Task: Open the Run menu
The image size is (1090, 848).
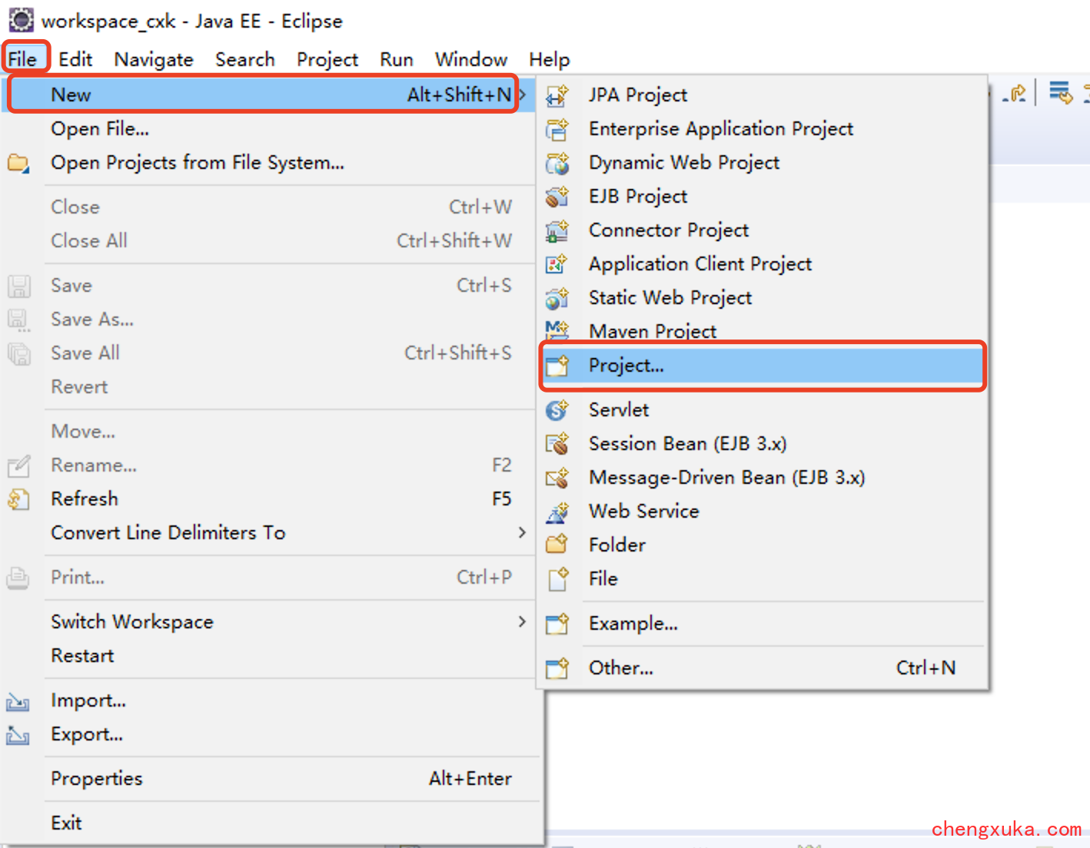Action: coord(397,59)
